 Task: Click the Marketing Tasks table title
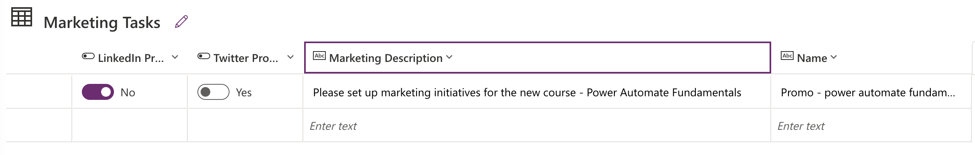102,22
